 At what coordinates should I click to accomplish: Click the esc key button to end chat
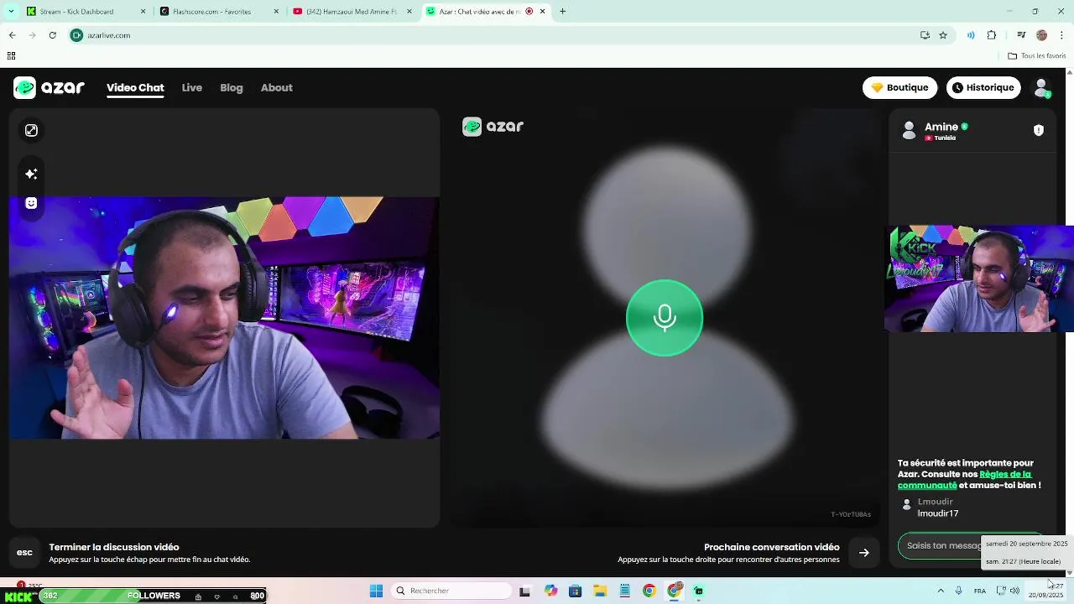24,552
